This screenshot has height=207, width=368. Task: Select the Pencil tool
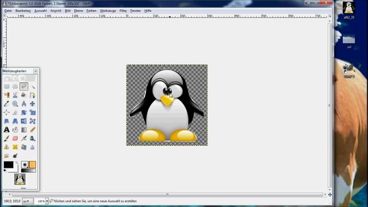pyautogui.click(x=33, y=129)
